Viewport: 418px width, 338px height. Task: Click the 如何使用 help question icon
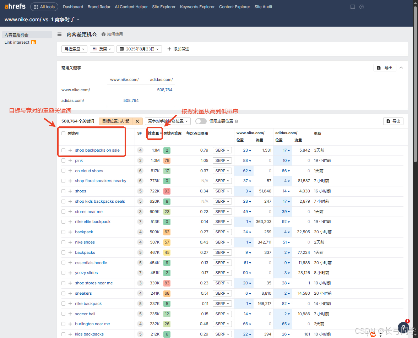coord(103,34)
